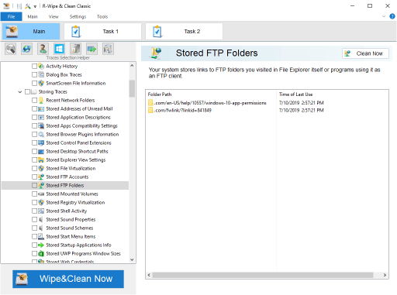This screenshot has height=295, width=397.
Task: Open the View menu
Action: 54,16
